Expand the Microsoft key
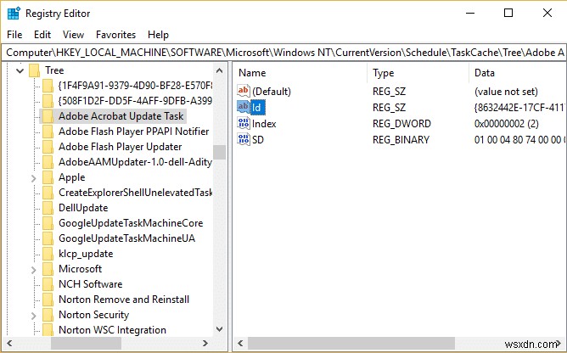The image size is (567, 353). click(32, 269)
